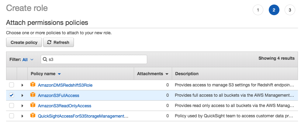The image size is (308, 127).
Task: Uncheck the AmazonS3FullAccess checkbox
Action: (x=12, y=95)
